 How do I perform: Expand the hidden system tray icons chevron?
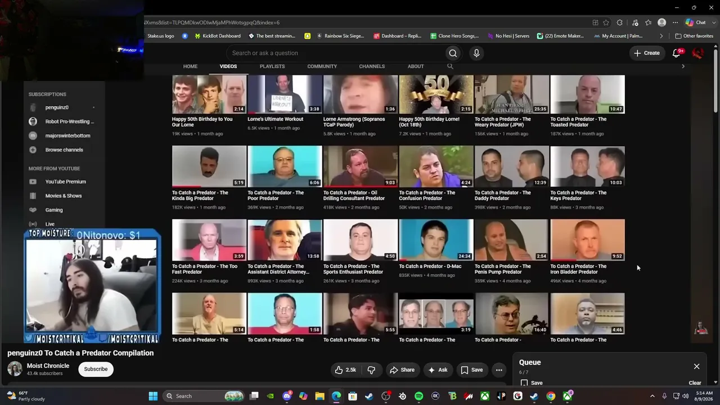652,396
